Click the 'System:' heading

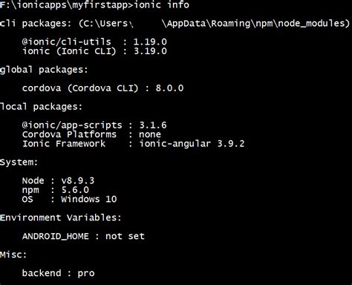click(19, 163)
